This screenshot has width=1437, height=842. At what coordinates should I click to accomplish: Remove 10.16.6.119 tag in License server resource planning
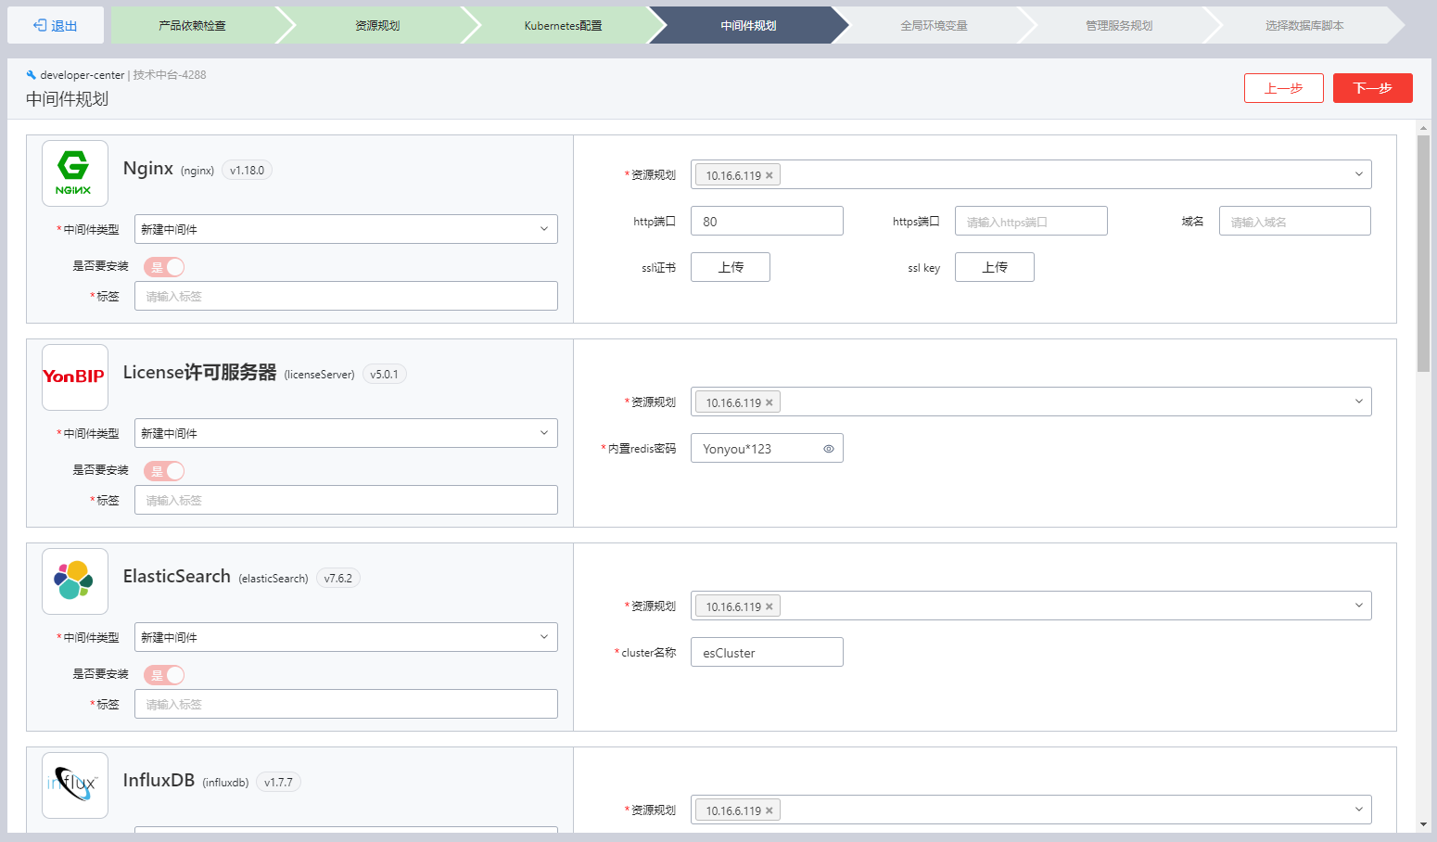coord(769,402)
